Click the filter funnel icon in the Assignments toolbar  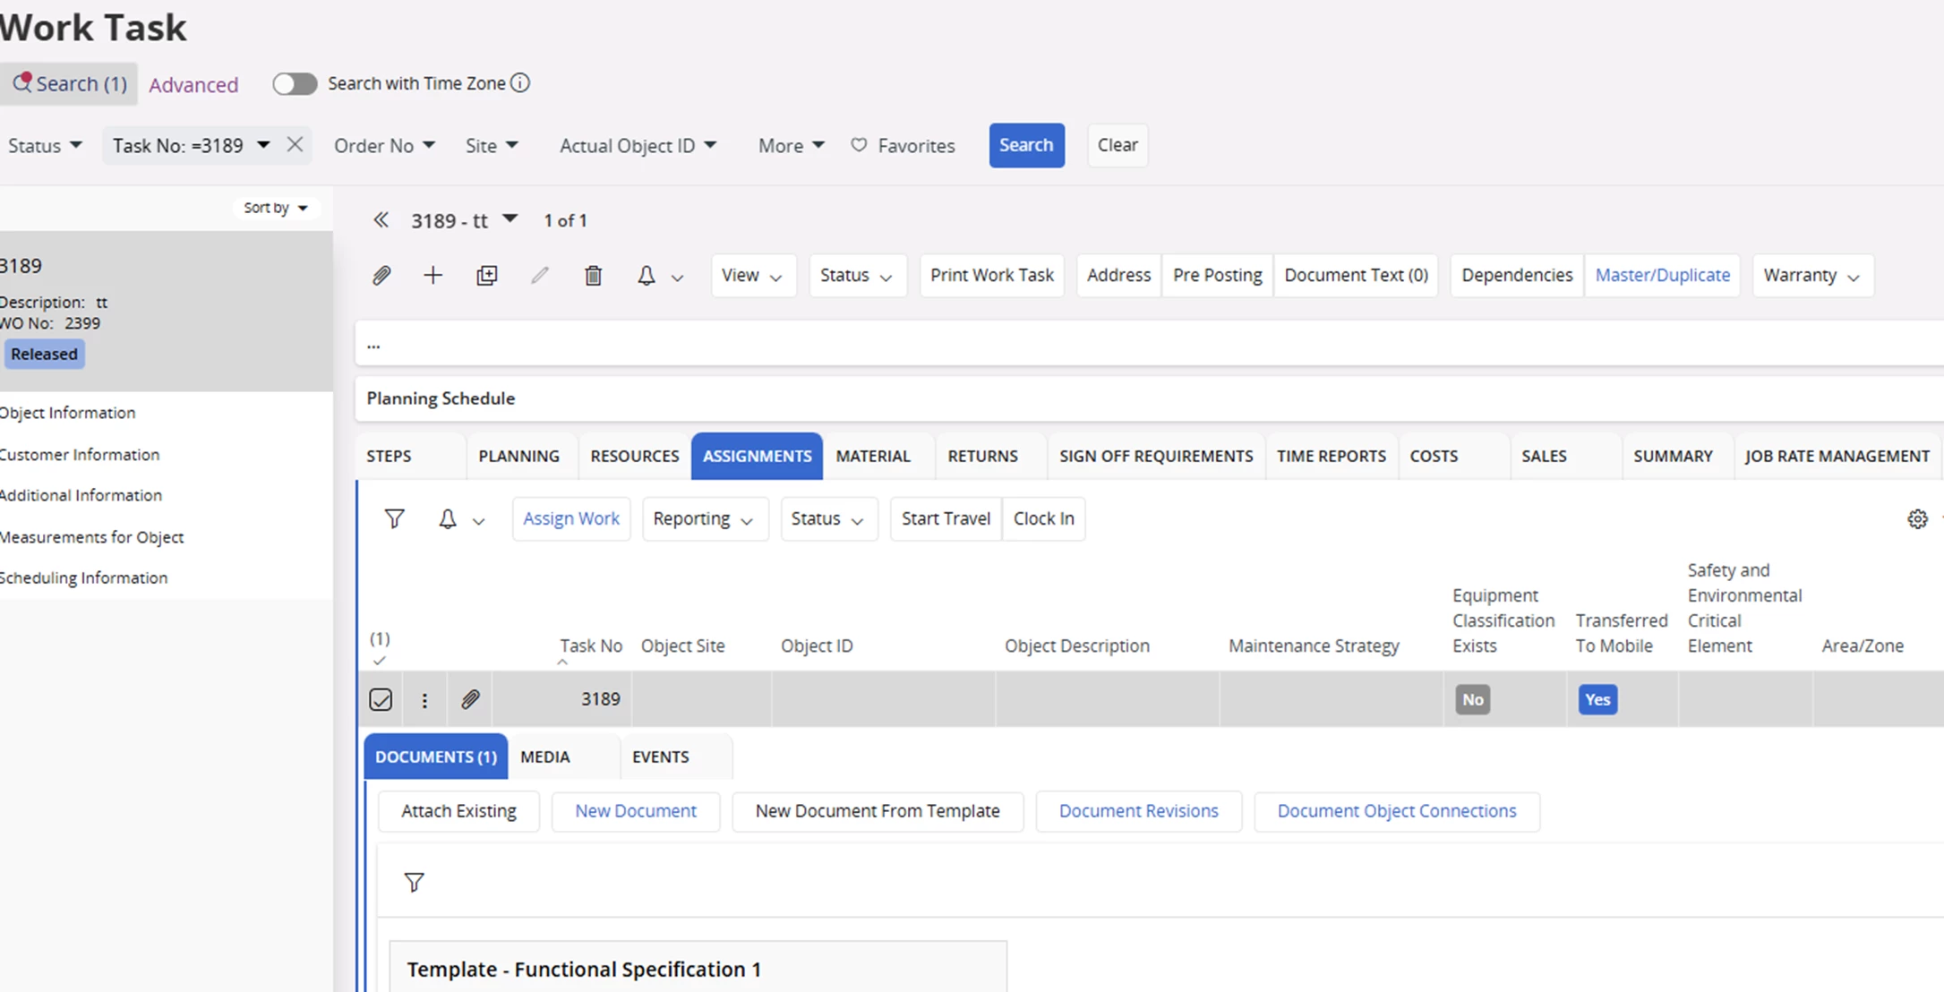coord(394,518)
